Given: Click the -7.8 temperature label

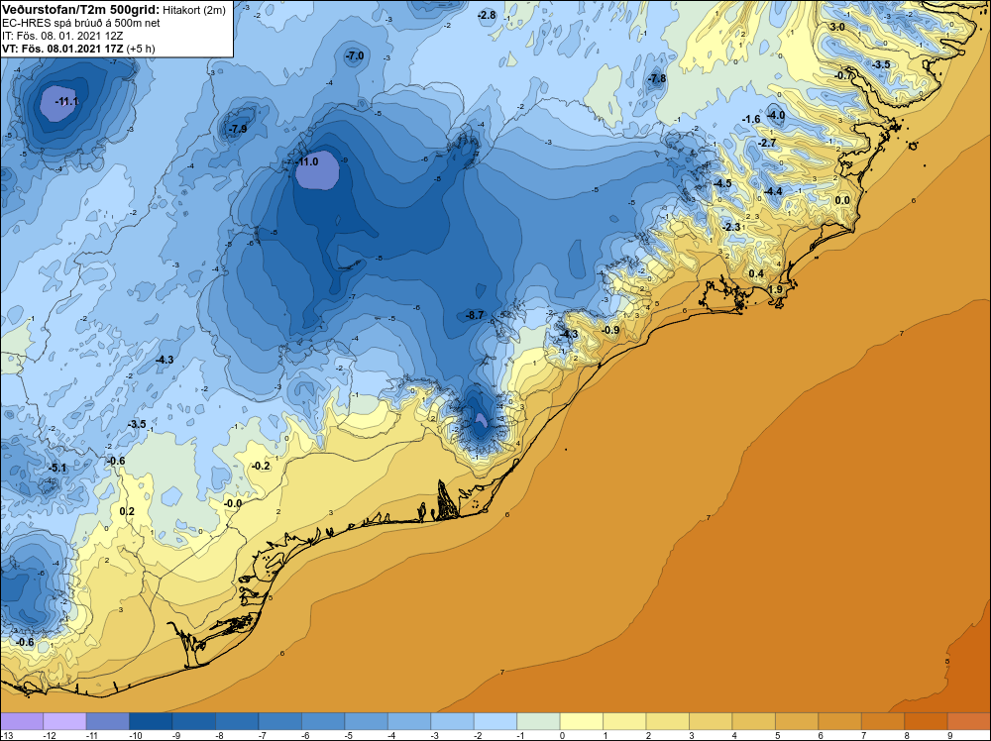Looking at the screenshot, I should tap(657, 78).
